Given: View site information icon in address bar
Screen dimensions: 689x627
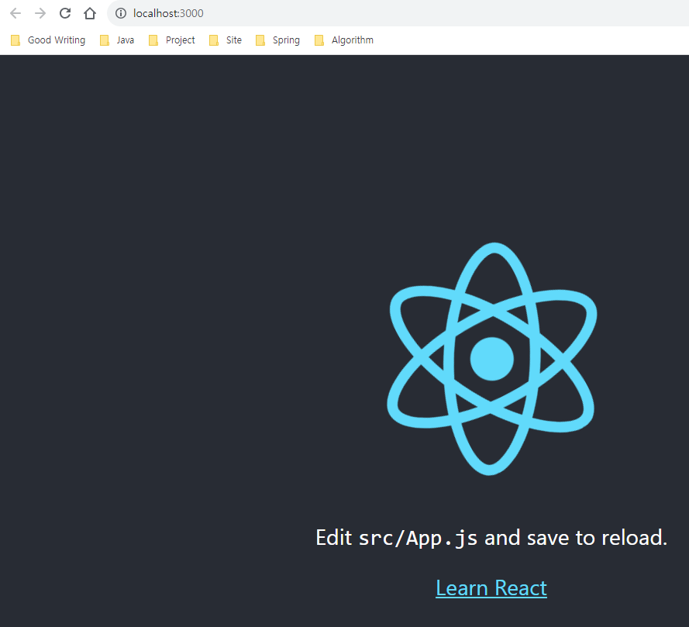Looking at the screenshot, I should tap(120, 13).
